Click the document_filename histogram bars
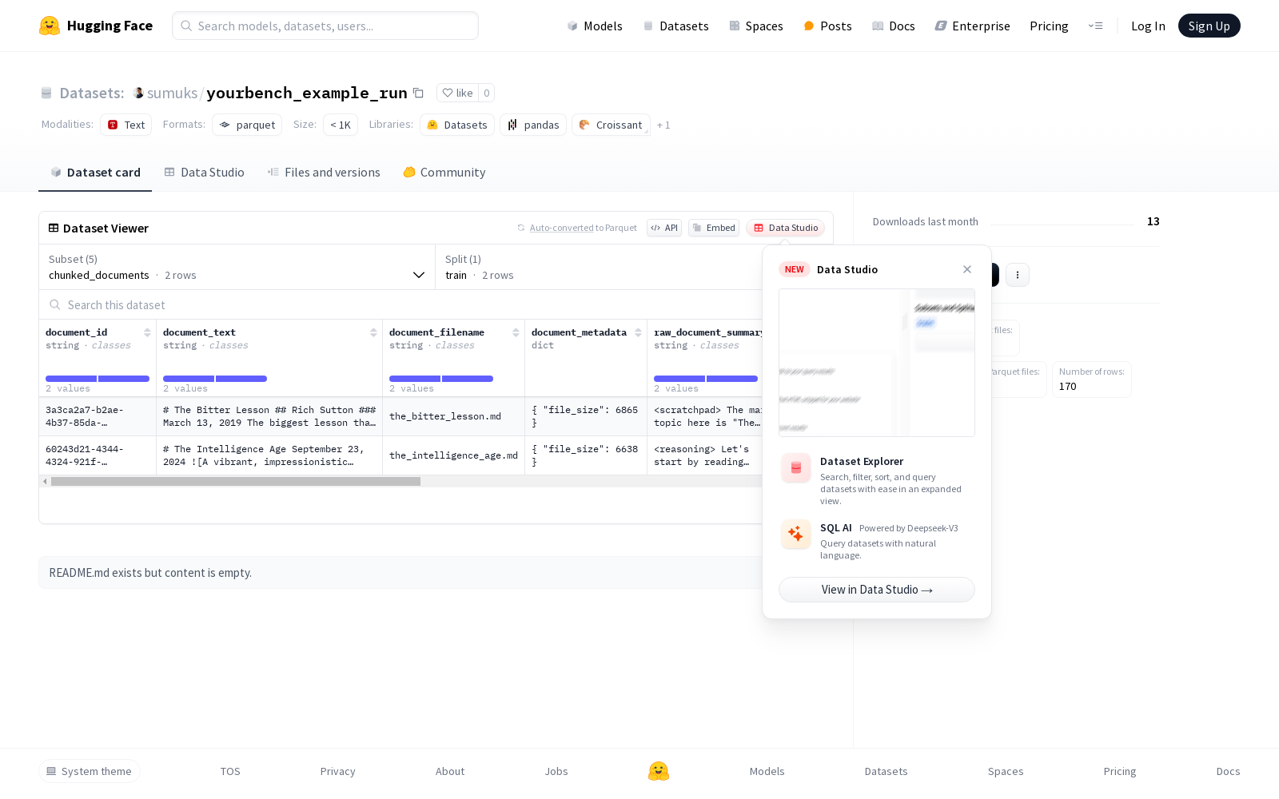 [441, 378]
